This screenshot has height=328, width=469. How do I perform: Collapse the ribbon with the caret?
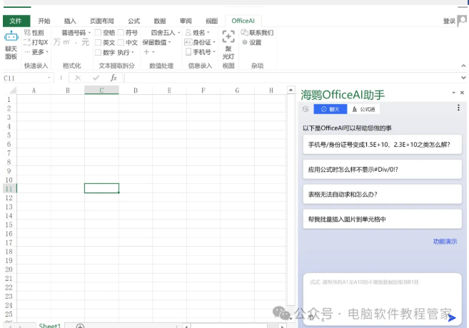coord(463,66)
